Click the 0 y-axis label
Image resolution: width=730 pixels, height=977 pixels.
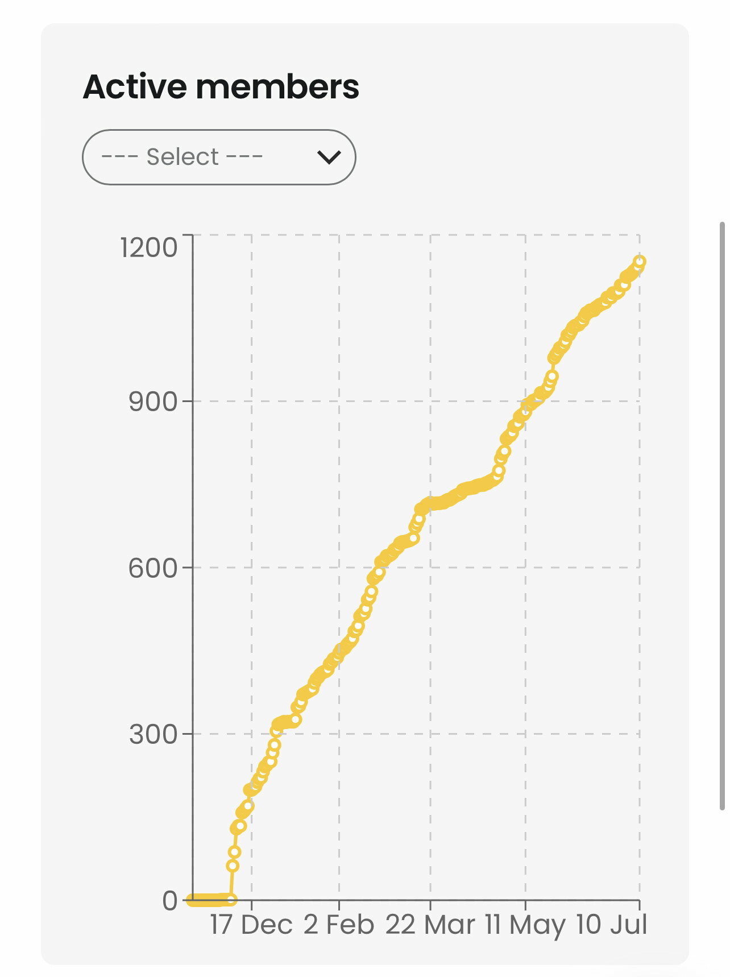(x=169, y=901)
